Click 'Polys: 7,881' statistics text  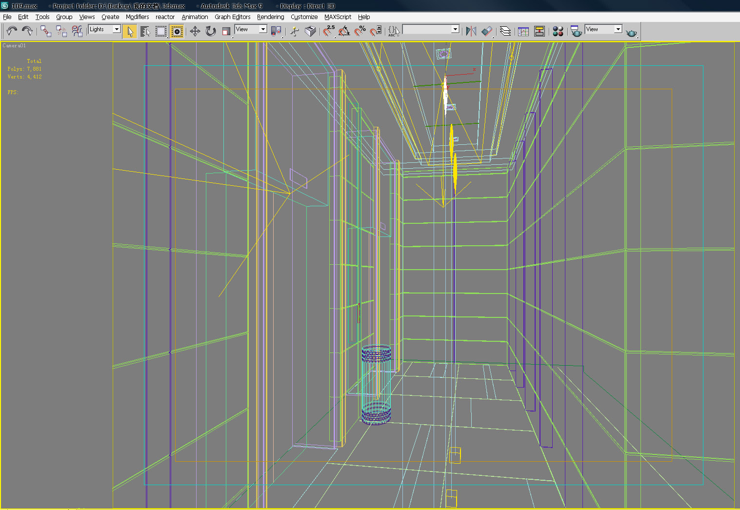(24, 69)
